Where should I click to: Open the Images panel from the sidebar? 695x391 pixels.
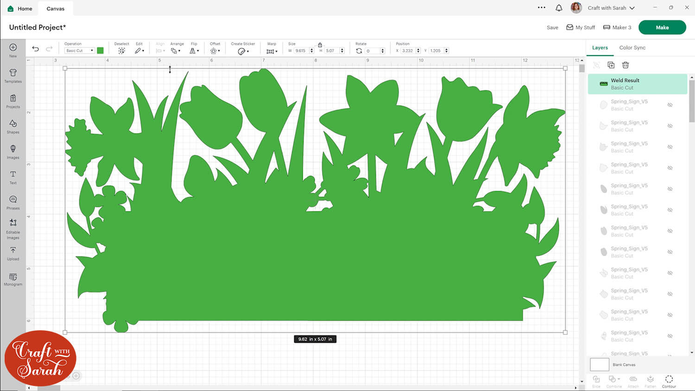tap(13, 151)
